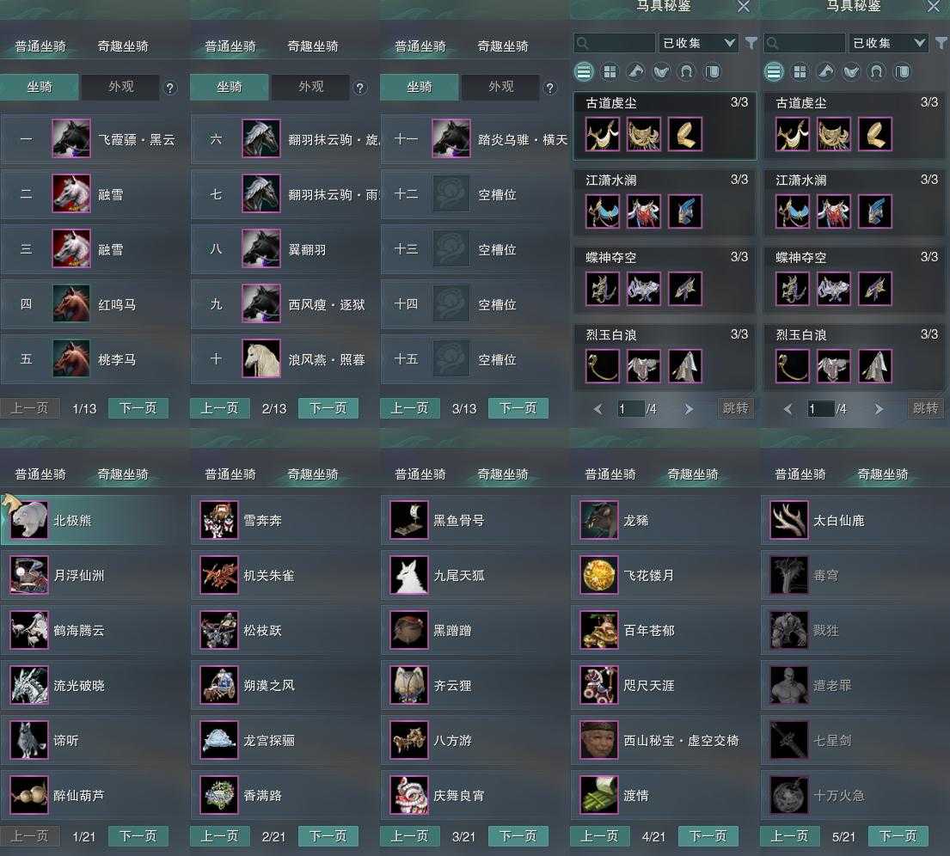Click the 九尾天狐 white fox icon
Screen dimensions: 950x856
pos(409,575)
